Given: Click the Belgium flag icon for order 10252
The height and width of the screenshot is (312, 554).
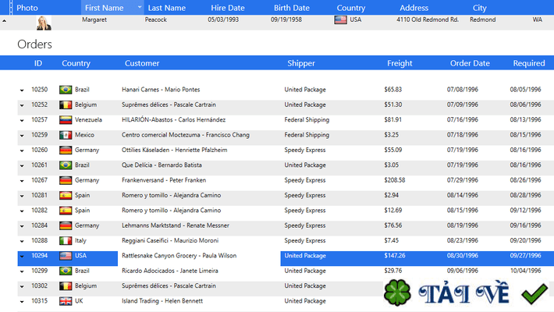Looking at the screenshot, I should pyautogui.click(x=66, y=105).
